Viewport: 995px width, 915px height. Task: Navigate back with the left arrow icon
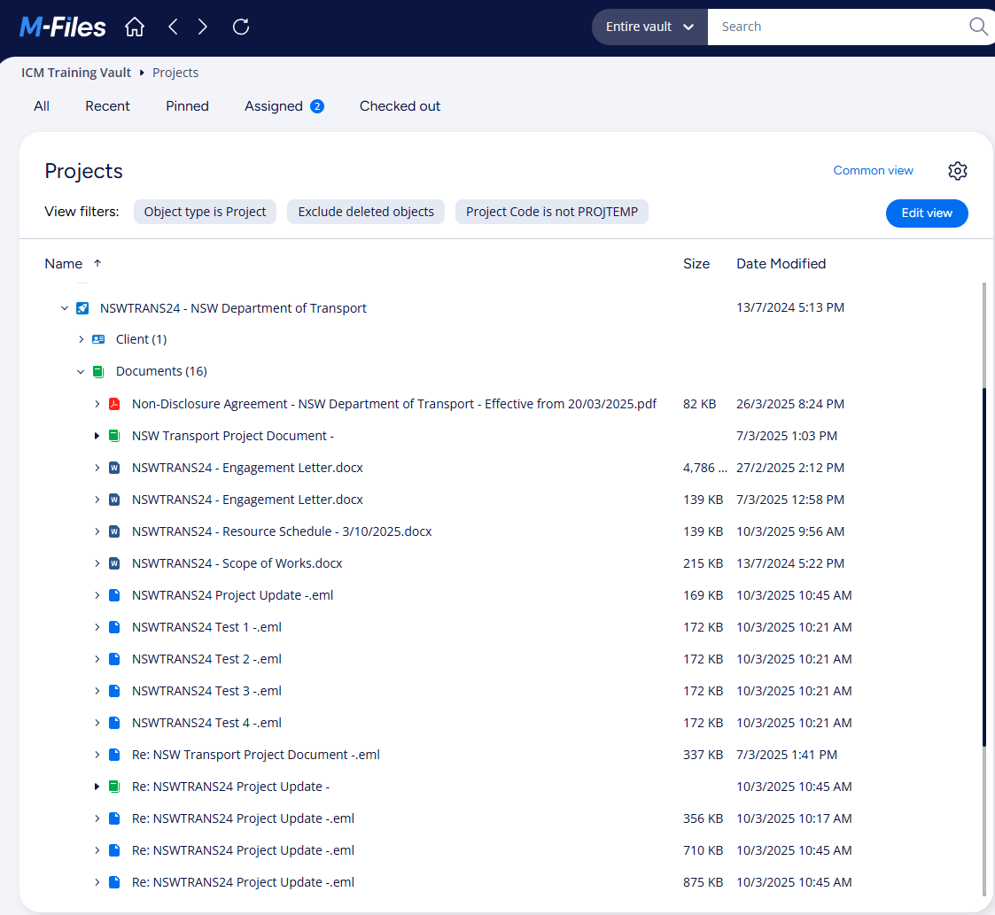tap(173, 27)
